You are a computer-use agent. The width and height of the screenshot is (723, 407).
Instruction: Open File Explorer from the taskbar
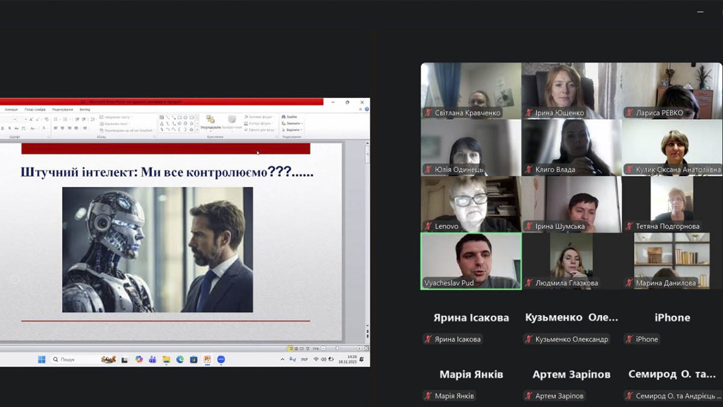pyautogui.click(x=166, y=359)
